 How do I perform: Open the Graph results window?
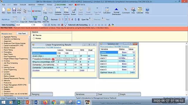click(x=130, y=94)
